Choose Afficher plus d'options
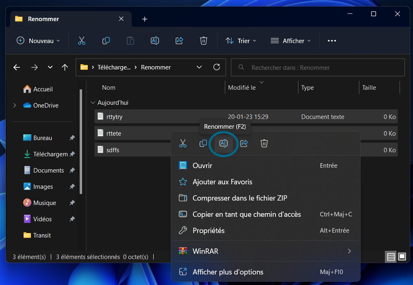 pyautogui.click(x=265, y=272)
